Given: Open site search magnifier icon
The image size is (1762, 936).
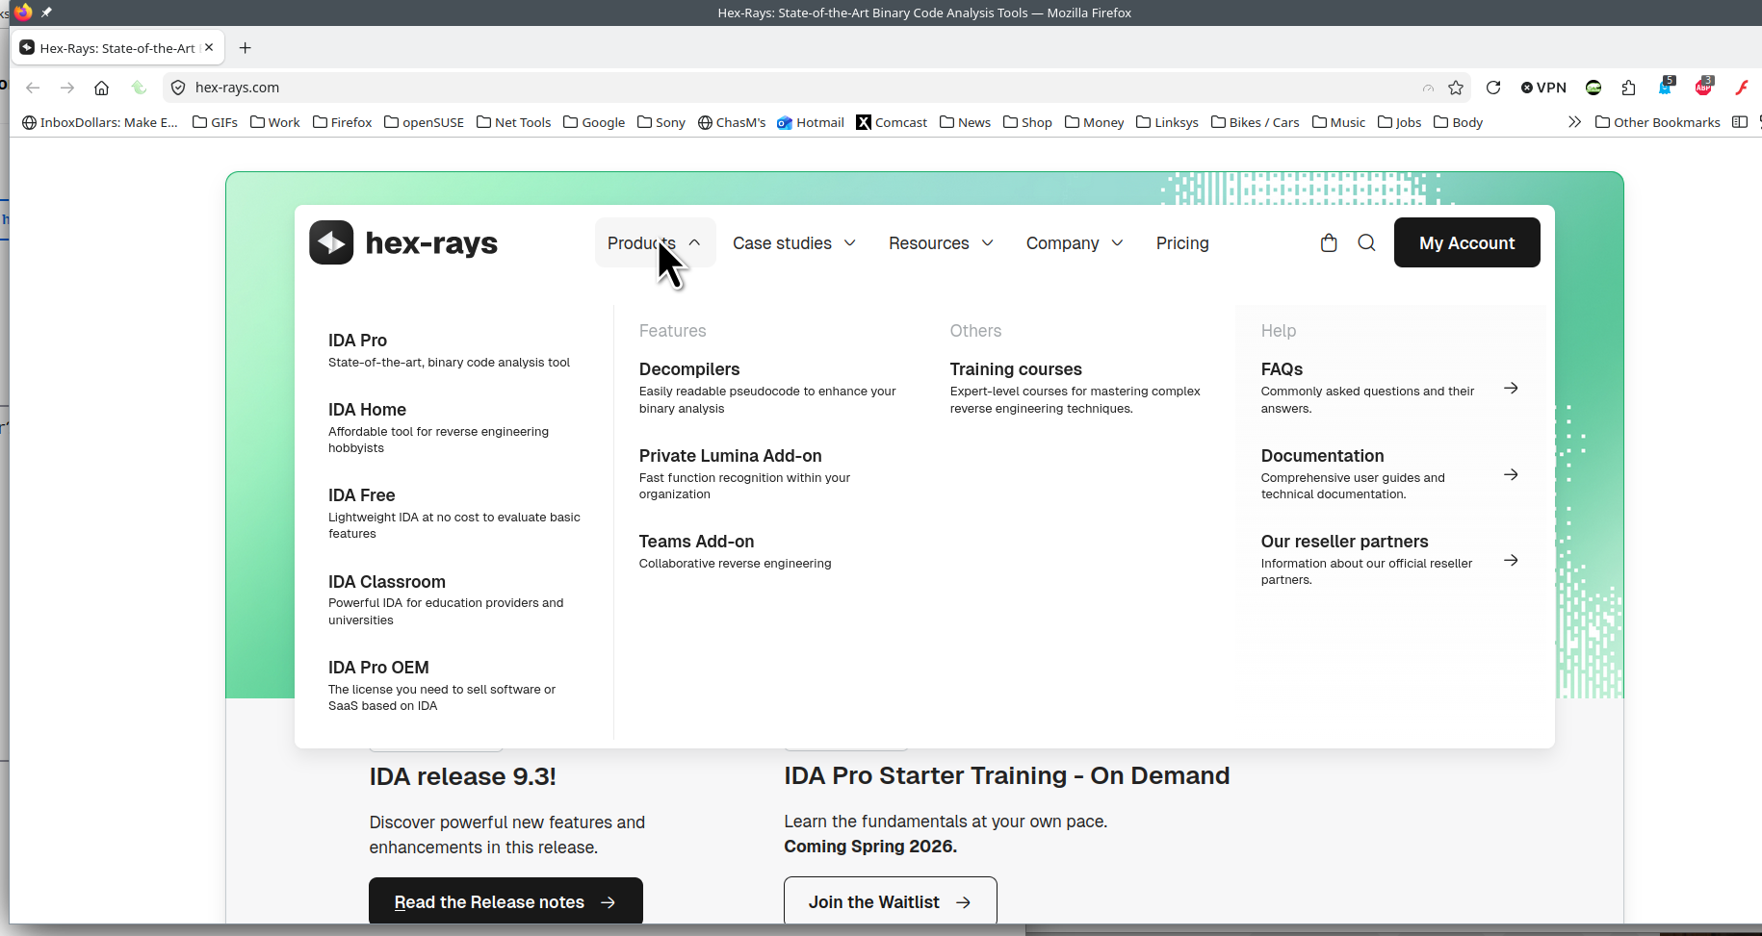Looking at the screenshot, I should (1366, 242).
